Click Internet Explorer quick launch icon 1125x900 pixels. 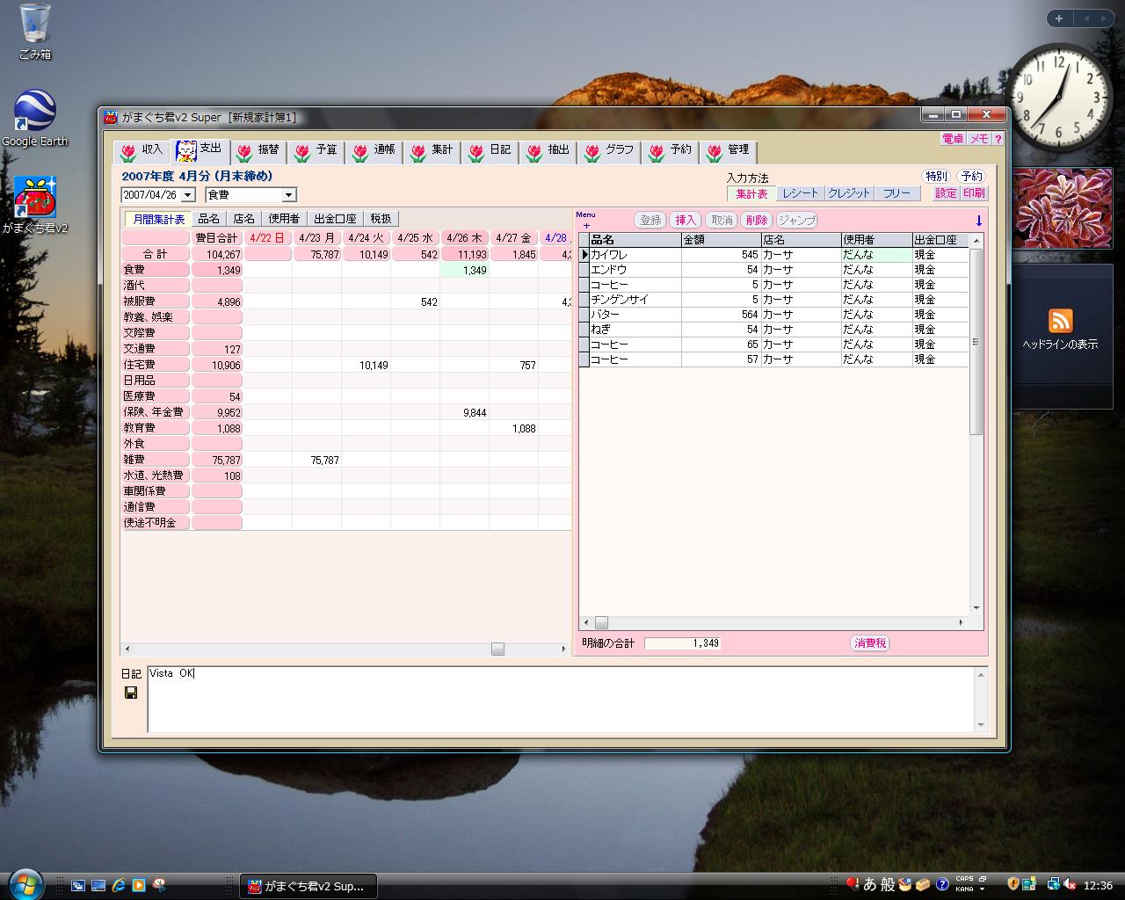pyautogui.click(x=119, y=885)
